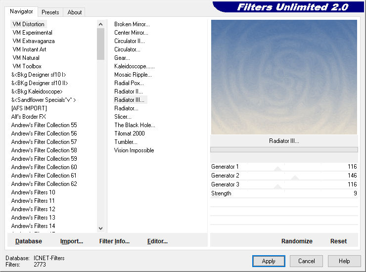This screenshot has width=366, height=272.
Task: Click the Cancel button
Action: click(x=306, y=261)
